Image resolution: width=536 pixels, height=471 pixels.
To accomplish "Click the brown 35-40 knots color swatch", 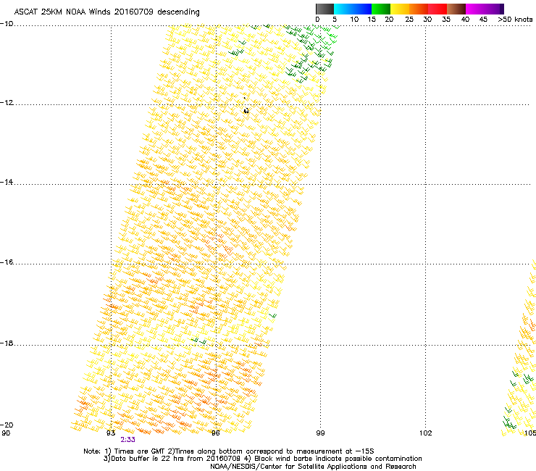I will pyautogui.click(x=456, y=9).
